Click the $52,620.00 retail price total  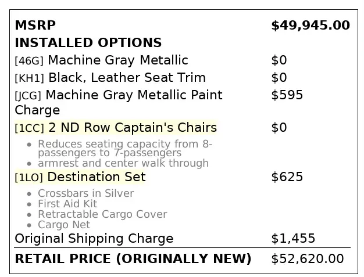[307, 259]
